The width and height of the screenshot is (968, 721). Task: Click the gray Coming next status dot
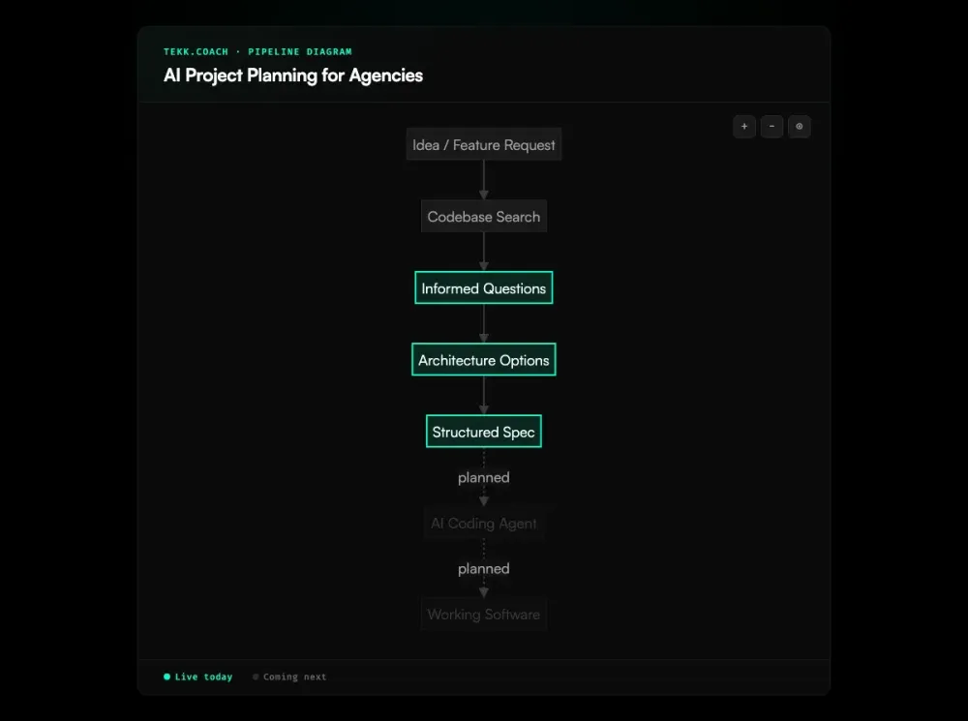click(255, 676)
